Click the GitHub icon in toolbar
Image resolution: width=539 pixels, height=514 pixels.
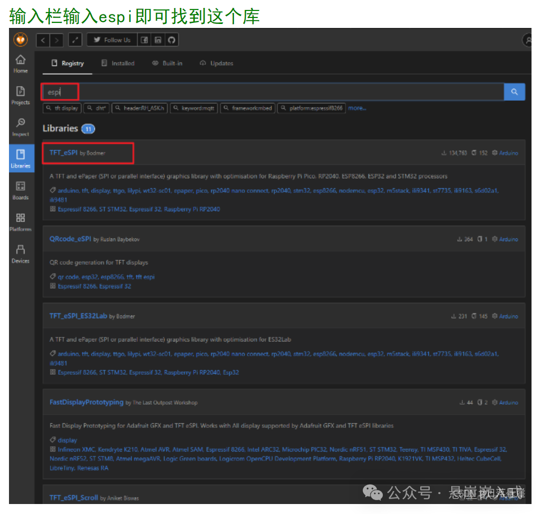point(172,40)
